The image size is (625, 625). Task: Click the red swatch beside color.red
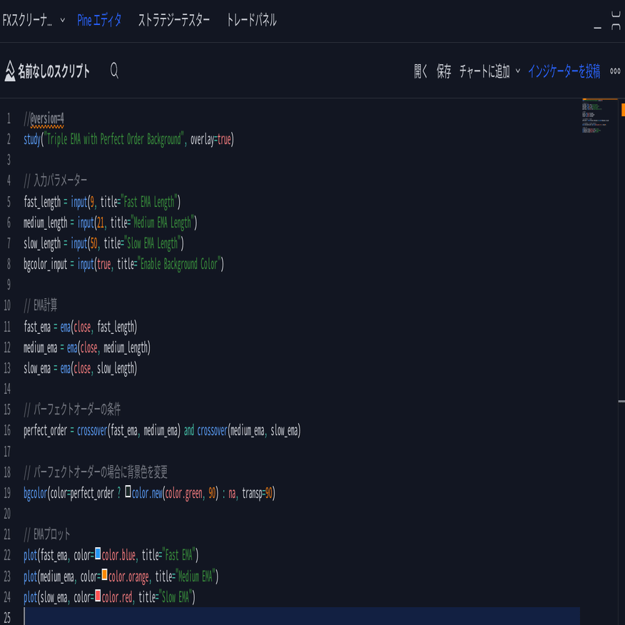click(98, 596)
